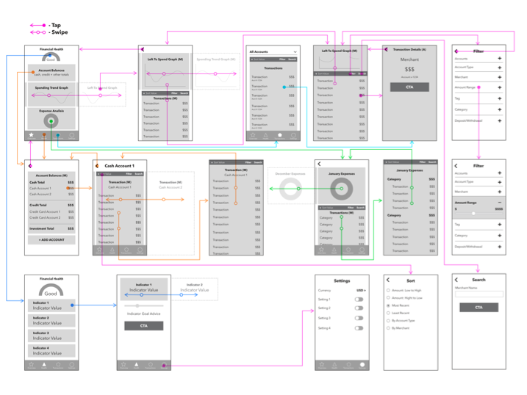
Task: Enable the Setting 3 switch
Action: click(x=359, y=318)
